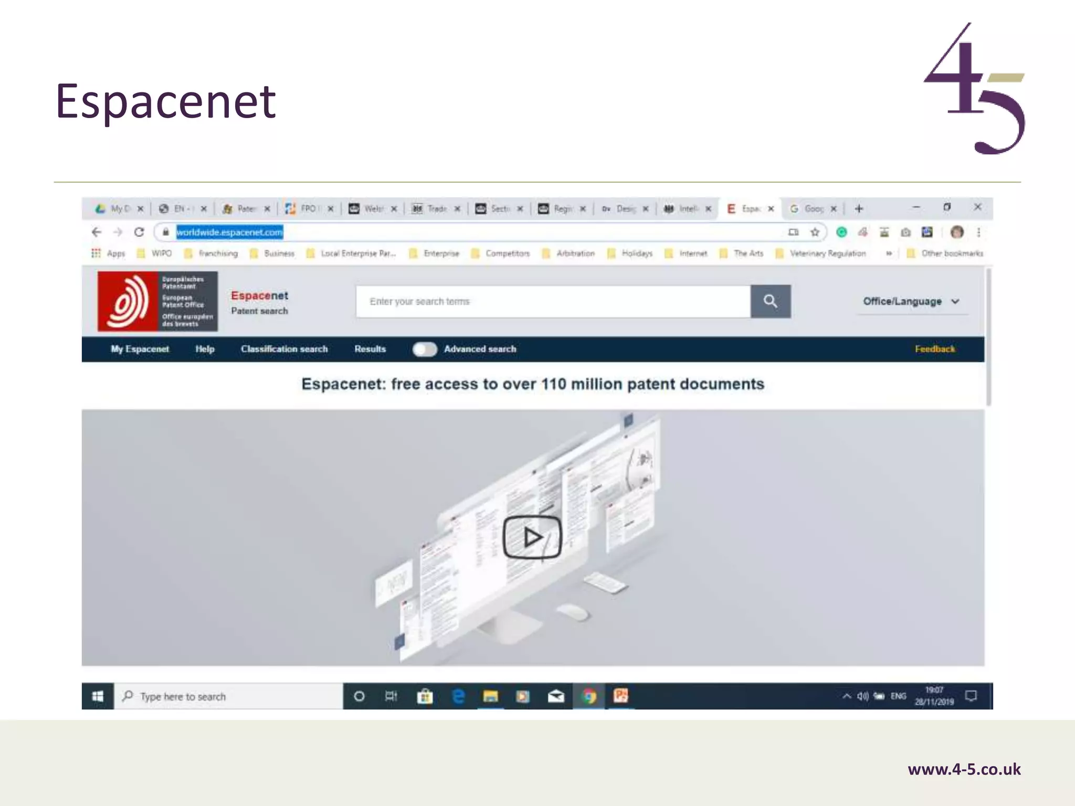1075x806 pixels.
Task: Open the WIPO bookmark folder
Action: tap(154, 253)
